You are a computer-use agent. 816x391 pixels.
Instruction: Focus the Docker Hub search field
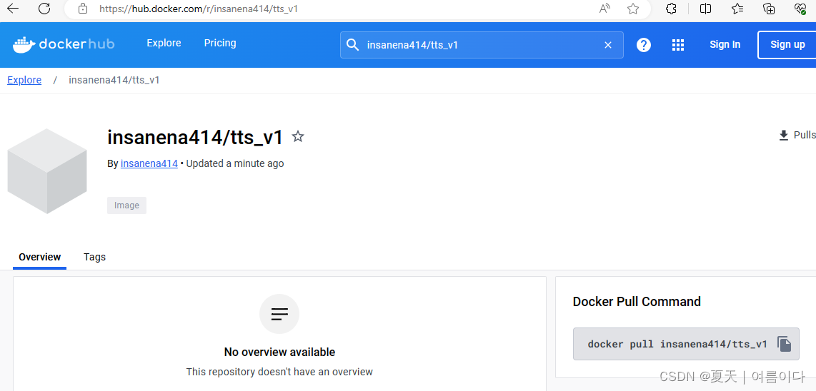(482, 45)
